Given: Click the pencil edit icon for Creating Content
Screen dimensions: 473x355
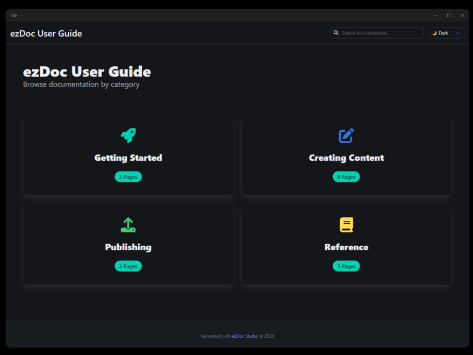Looking at the screenshot, I should [x=346, y=135].
